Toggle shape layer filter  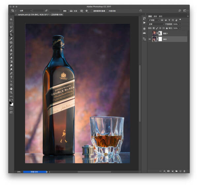pyautogui.click(x=173, y=20)
